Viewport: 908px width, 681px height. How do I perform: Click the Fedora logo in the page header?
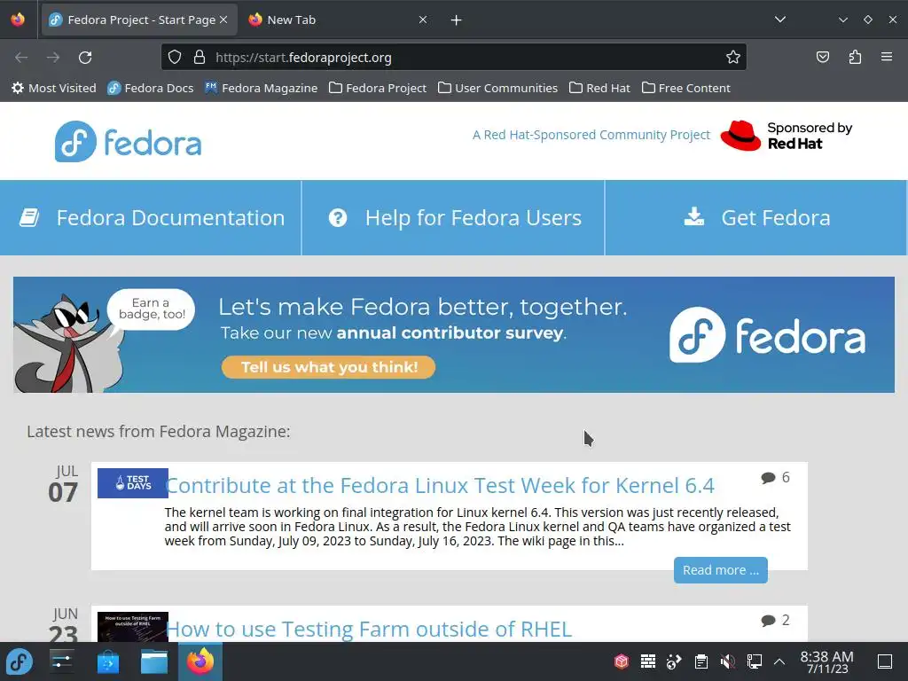[128, 141]
